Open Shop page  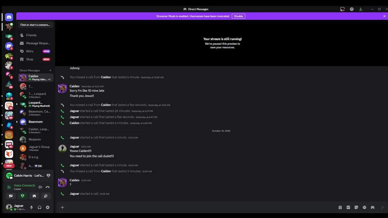point(36,59)
